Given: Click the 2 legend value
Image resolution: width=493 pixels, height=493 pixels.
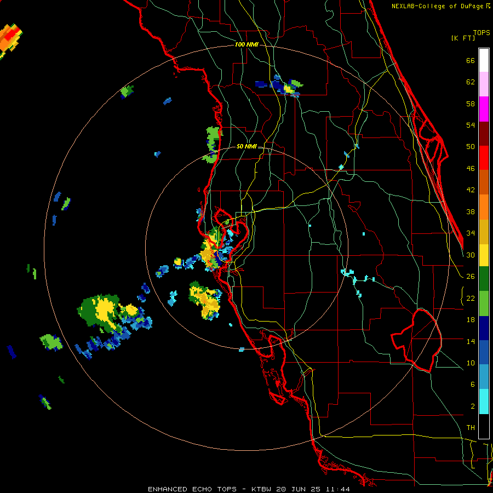Looking at the screenshot, I should click(472, 406).
